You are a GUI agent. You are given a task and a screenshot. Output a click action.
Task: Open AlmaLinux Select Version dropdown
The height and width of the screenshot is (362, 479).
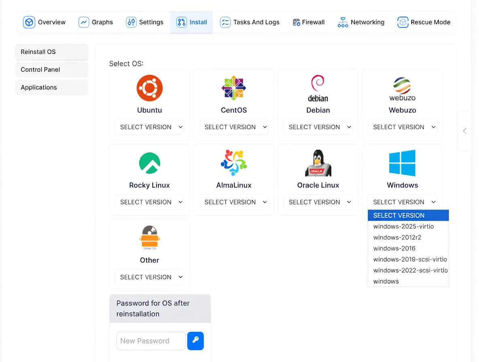(234, 202)
